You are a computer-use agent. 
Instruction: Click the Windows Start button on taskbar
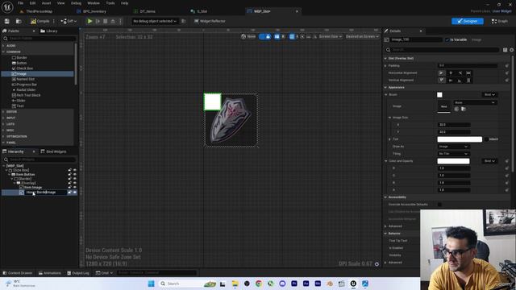[151, 284]
